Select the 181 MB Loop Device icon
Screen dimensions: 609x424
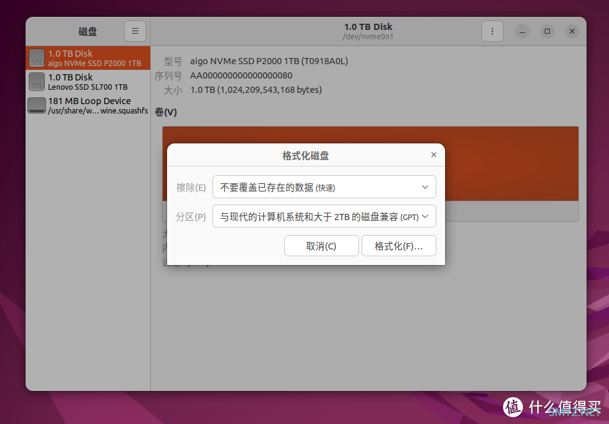37,105
